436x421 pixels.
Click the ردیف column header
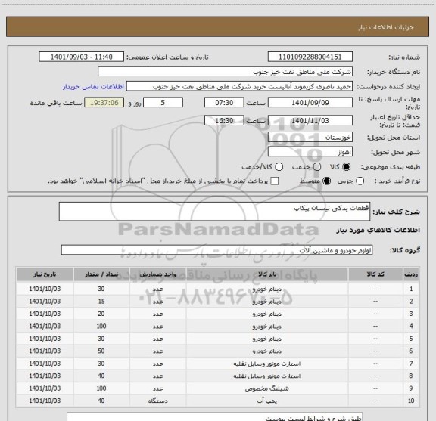(411, 274)
